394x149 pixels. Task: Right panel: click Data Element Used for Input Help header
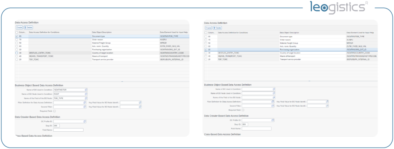click(360, 33)
